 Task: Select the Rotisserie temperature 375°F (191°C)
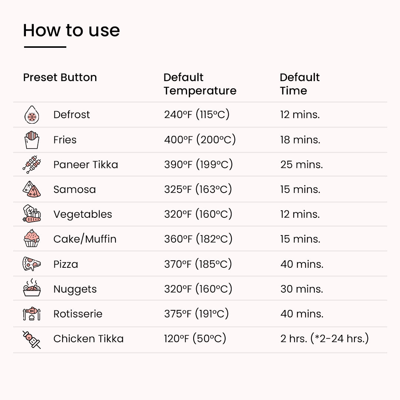[196, 314]
